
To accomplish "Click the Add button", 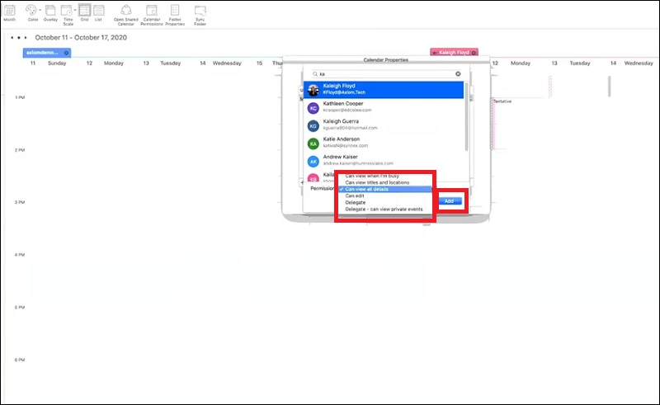I will [450, 201].
